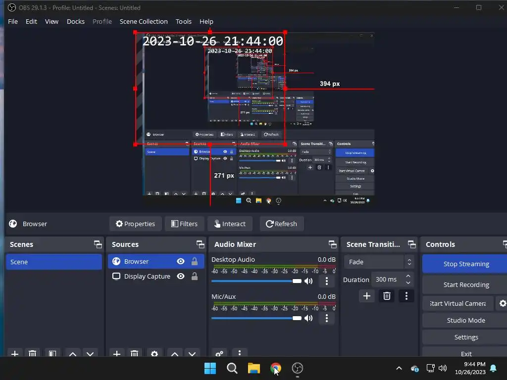
Task: Decrease transition duration with down arrow
Action: (408, 283)
